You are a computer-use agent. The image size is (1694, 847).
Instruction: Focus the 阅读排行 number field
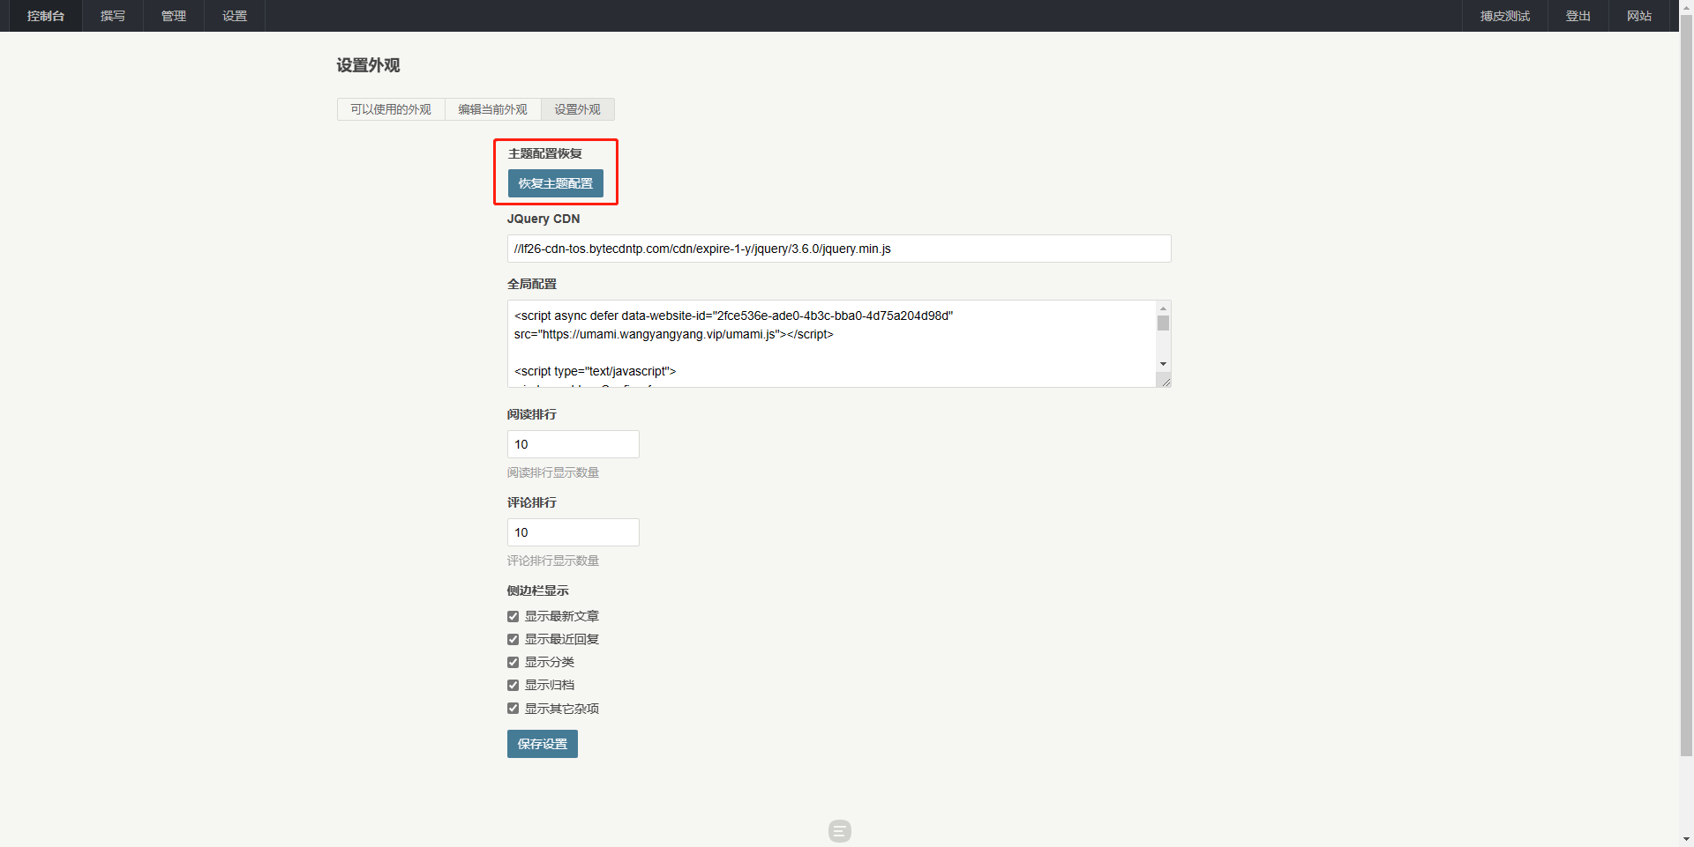pyautogui.click(x=573, y=444)
